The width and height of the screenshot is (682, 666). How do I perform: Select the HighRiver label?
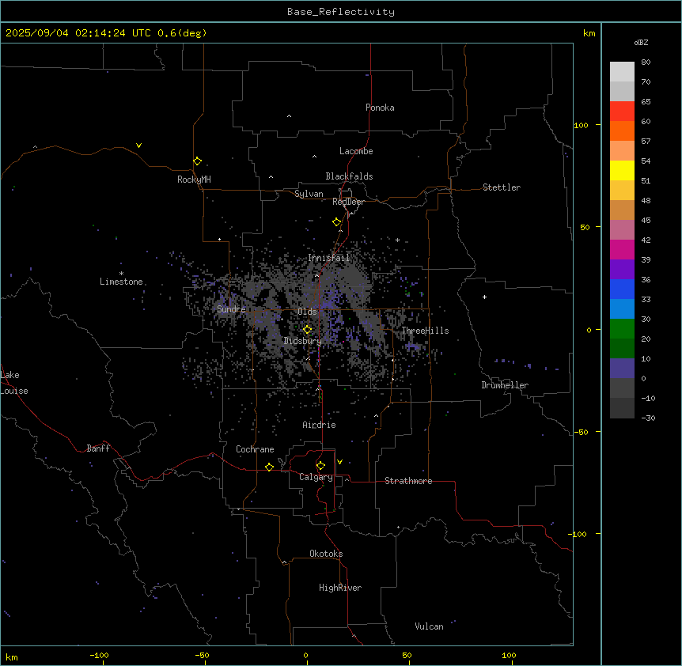pyautogui.click(x=340, y=588)
